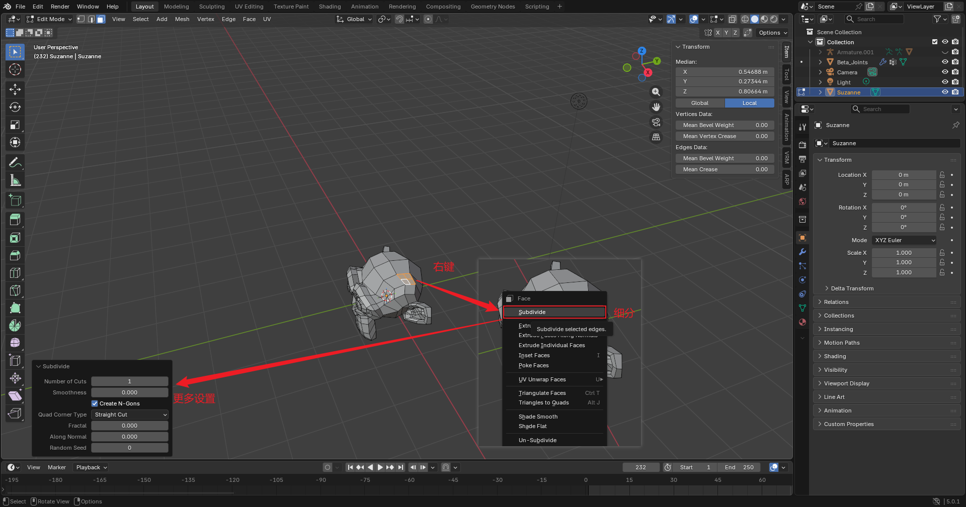Choose Triangulate Faces from context menu

[554, 393]
